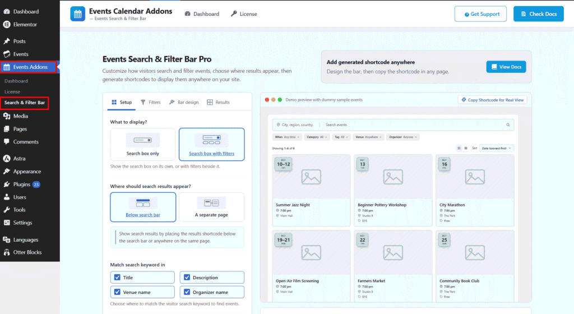
Task: Open the Elementor sidebar icon
Action: (x=7, y=25)
